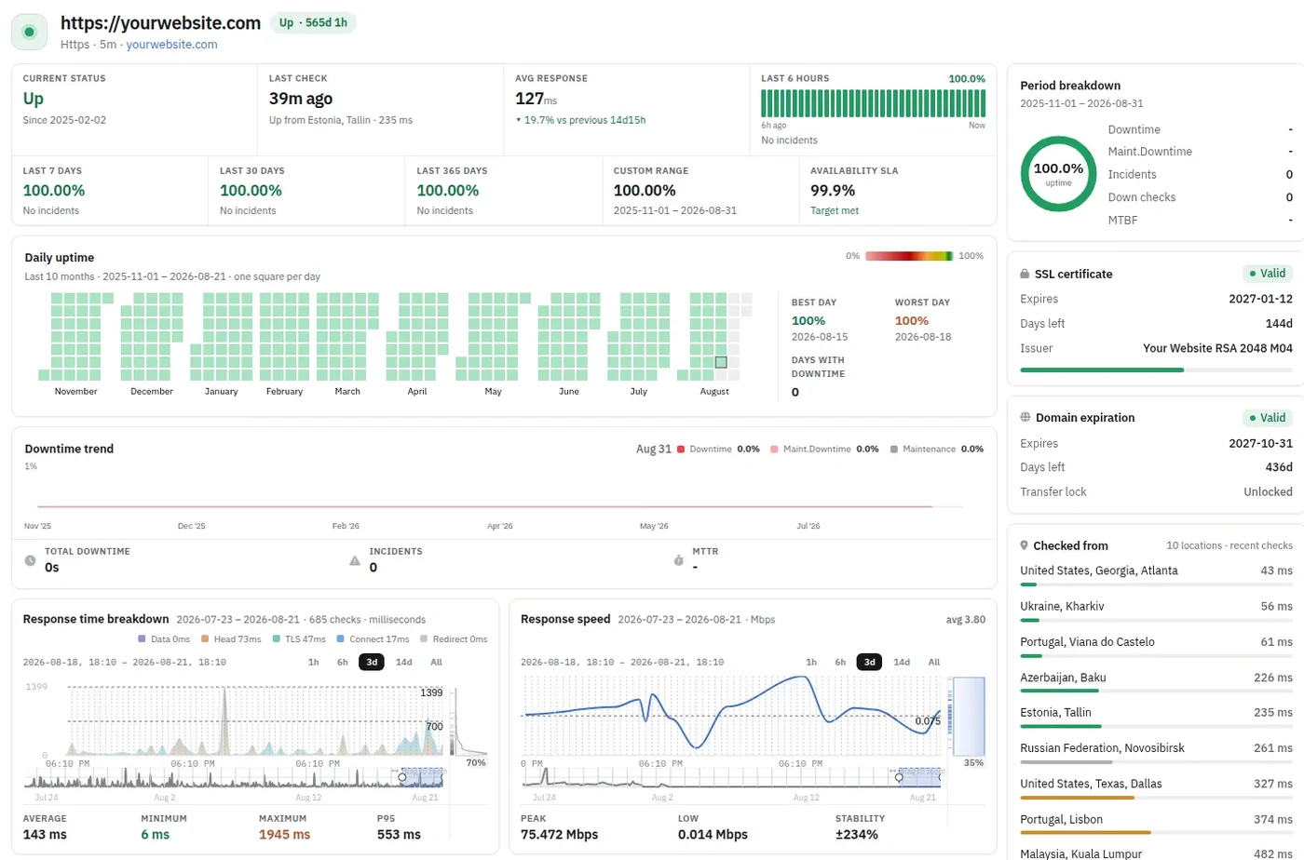Toggle the Head 73ms legend swatch
Viewport: 1304px width, 860px height.
click(205, 639)
